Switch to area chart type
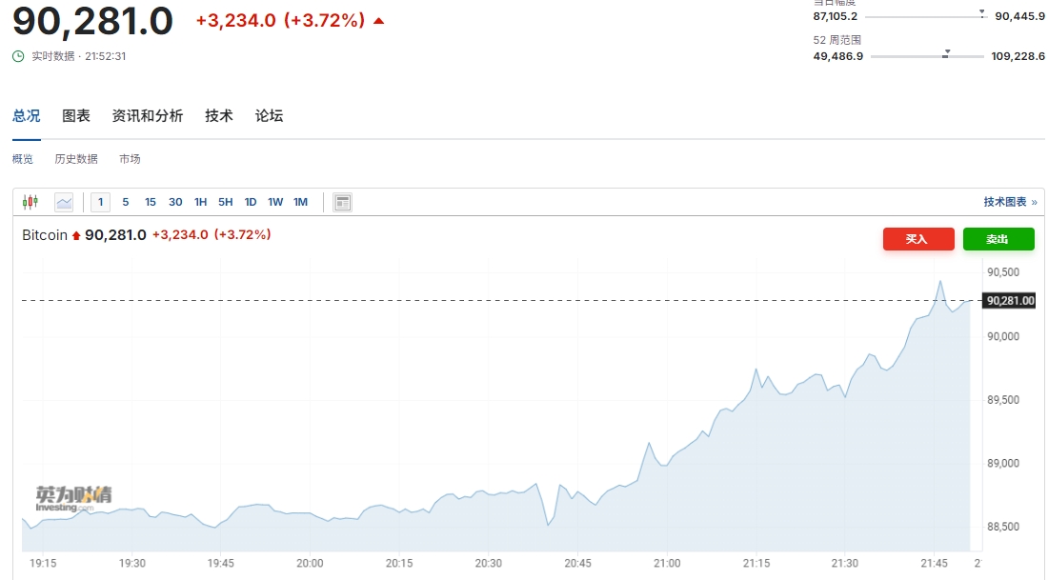Viewport: 1048px width, 580px height. [x=64, y=202]
